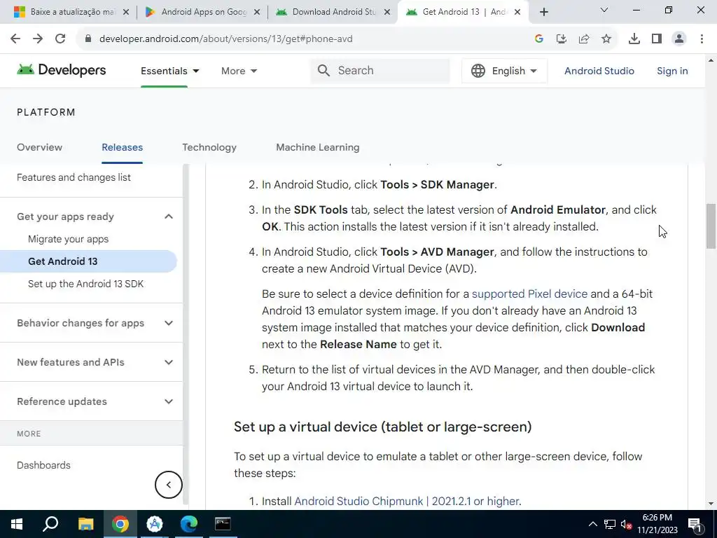Open the notification center icon
Image resolution: width=717 pixels, height=538 pixels.
pos(695,524)
